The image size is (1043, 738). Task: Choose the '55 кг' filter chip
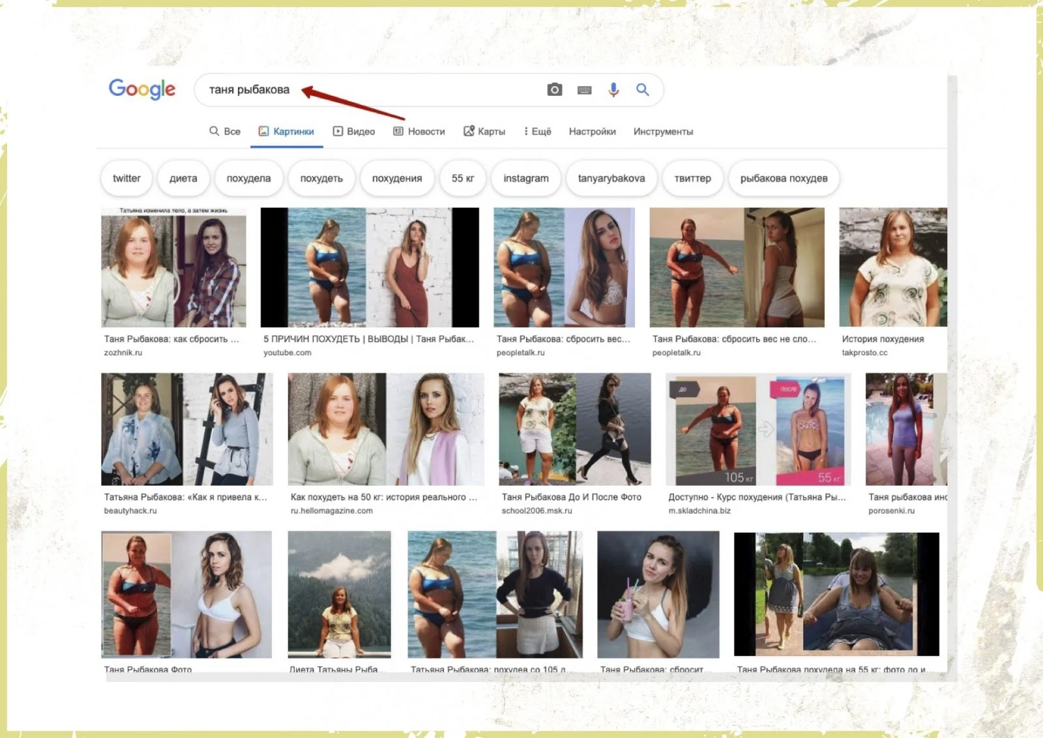463,179
